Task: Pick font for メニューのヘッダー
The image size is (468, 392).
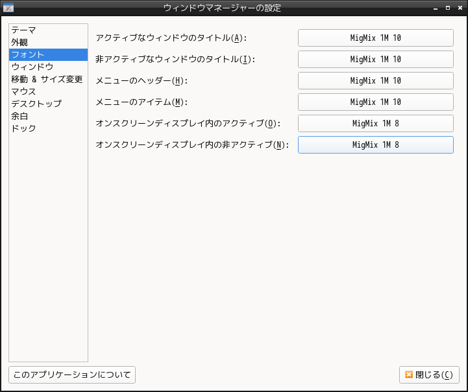Action: coord(375,81)
